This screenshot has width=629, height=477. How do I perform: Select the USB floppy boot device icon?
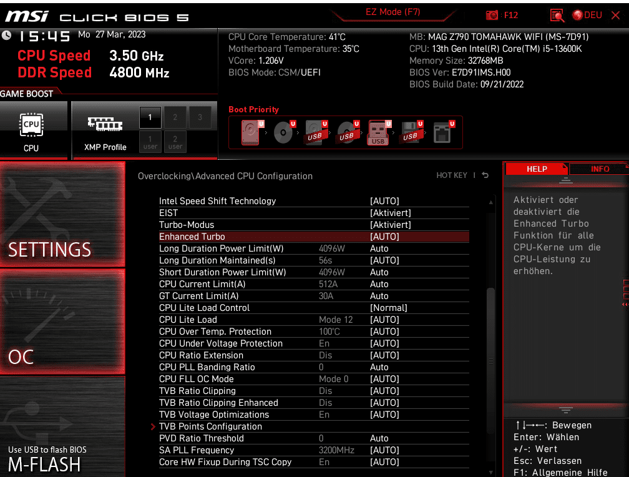[411, 132]
